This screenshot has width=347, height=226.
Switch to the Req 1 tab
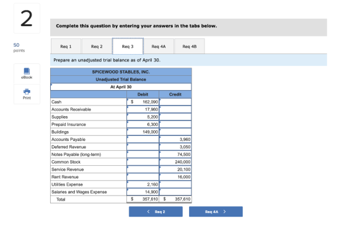click(66, 47)
